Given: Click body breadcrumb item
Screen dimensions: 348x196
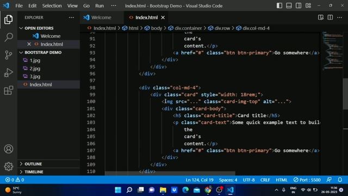Looking at the screenshot, I should (153, 28).
